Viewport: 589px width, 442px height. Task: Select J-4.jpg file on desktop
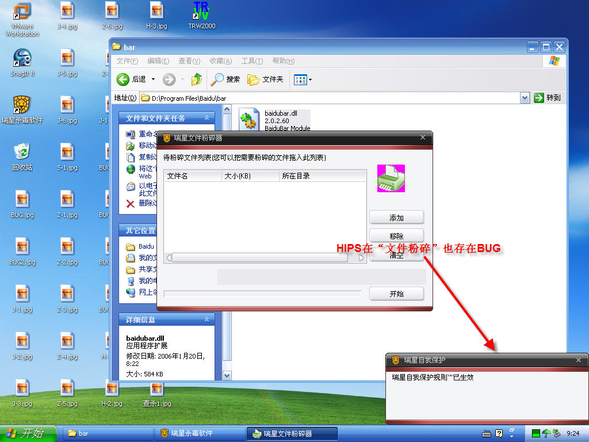coord(67,16)
